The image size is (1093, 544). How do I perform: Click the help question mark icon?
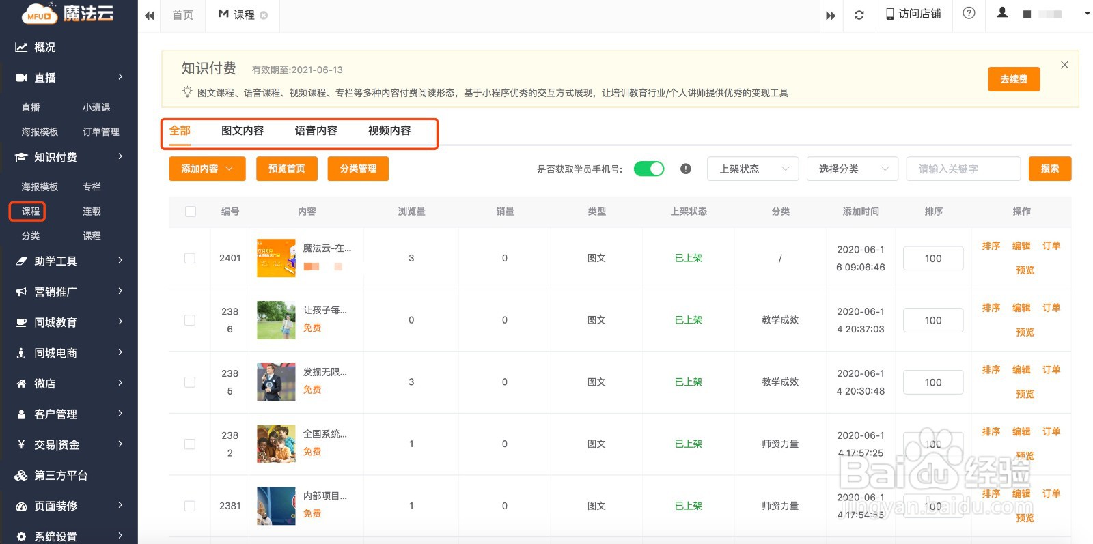(969, 14)
